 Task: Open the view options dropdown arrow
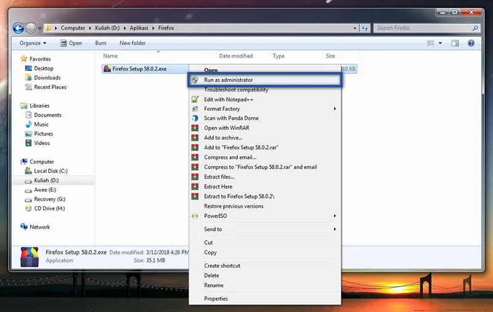tap(440, 43)
